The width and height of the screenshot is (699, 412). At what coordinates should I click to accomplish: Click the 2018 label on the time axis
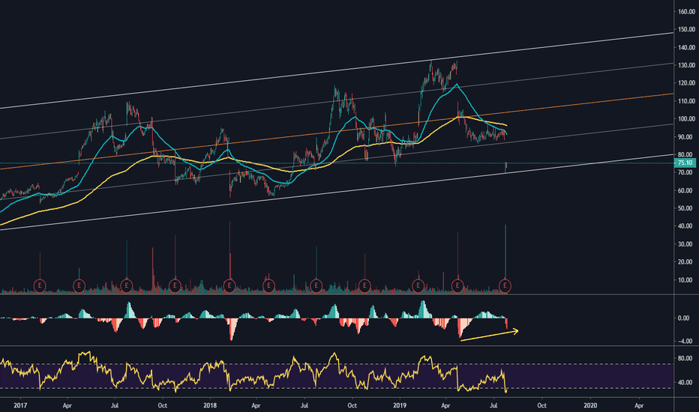point(209,405)
